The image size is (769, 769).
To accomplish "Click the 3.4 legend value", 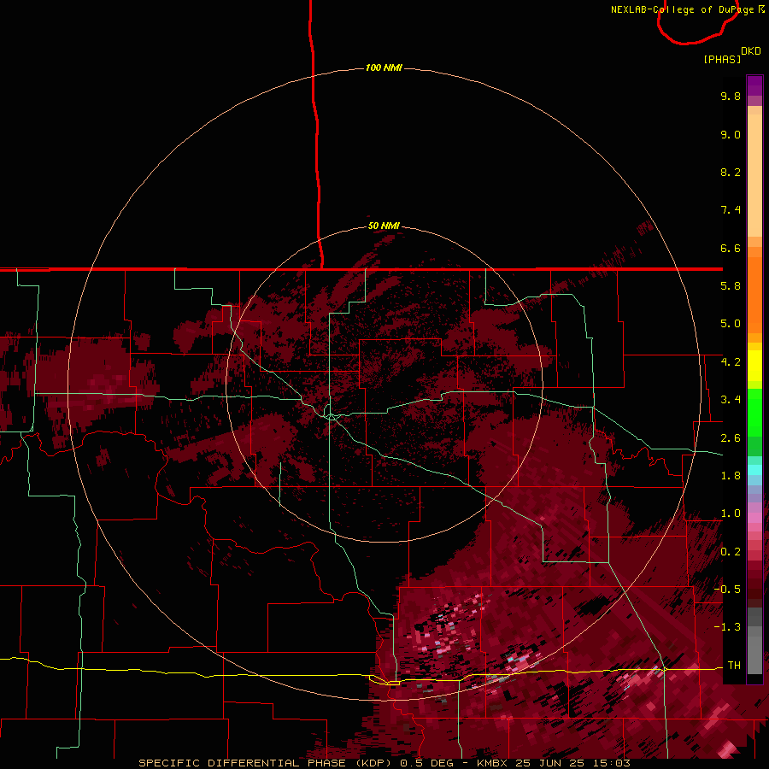I will (x=731, y=400).
